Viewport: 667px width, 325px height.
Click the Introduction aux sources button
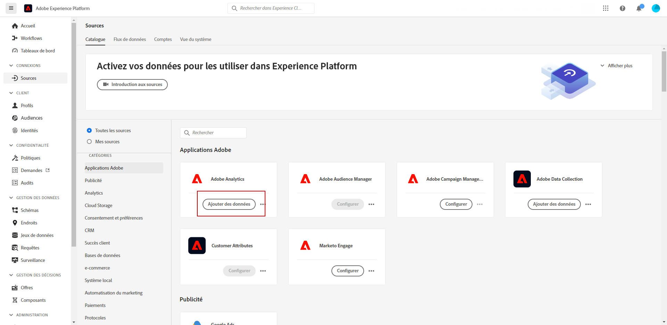[132, 85]
